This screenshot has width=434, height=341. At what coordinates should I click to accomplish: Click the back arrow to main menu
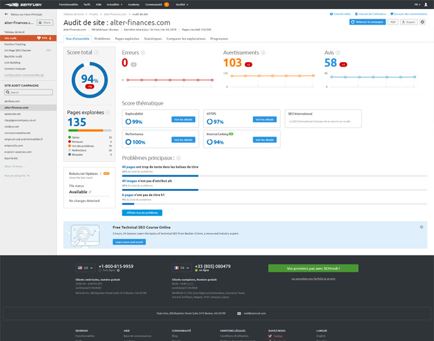[x=6, y=14]
